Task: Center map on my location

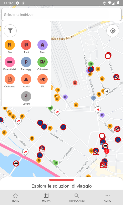Action: [113, 31]
